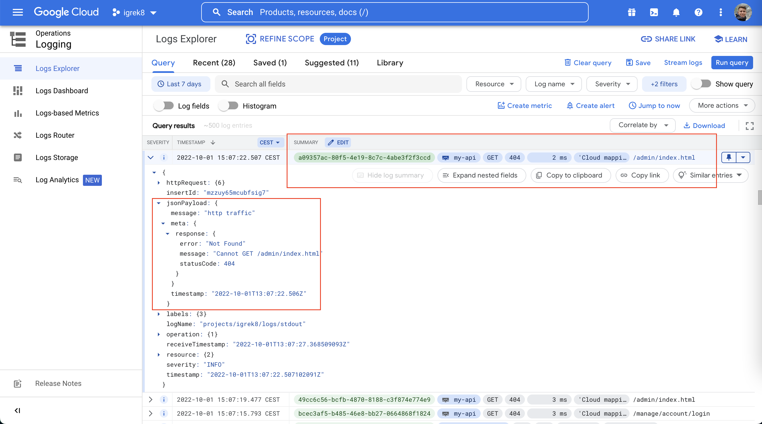Image resolution: width=762 pixels, height=424 pixels.
Task: Enable the Log fields toggle
Action: pyautogui.click(x=164, y=105)
